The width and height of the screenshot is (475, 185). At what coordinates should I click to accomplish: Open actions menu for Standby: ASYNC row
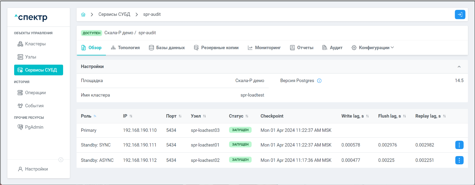click(x=459, y=160)
